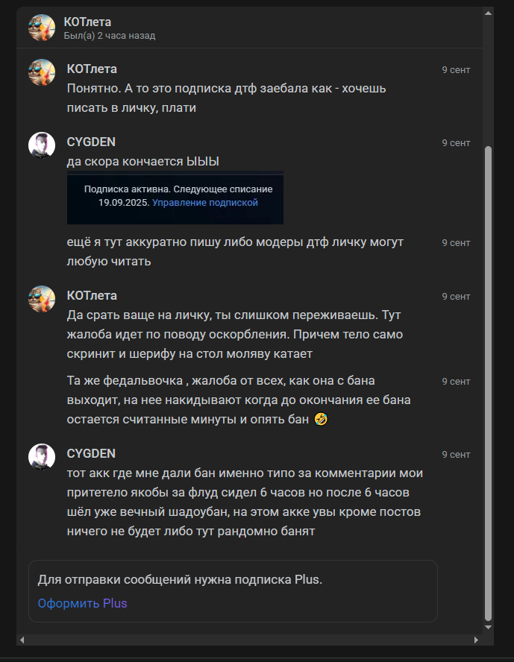Click "Управление подпиской" in the attached screenshot
Screen dimensions: 514x662
205,202
